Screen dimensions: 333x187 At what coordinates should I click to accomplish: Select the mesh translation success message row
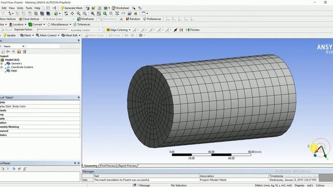201,180
